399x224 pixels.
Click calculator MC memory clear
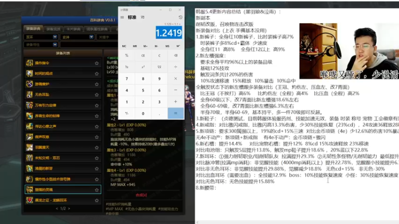(124, 46)
